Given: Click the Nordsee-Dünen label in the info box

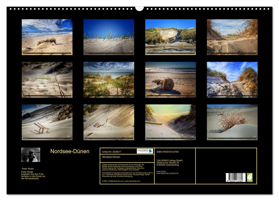Looking at the screenshot, I should click(x=112, y=157).
